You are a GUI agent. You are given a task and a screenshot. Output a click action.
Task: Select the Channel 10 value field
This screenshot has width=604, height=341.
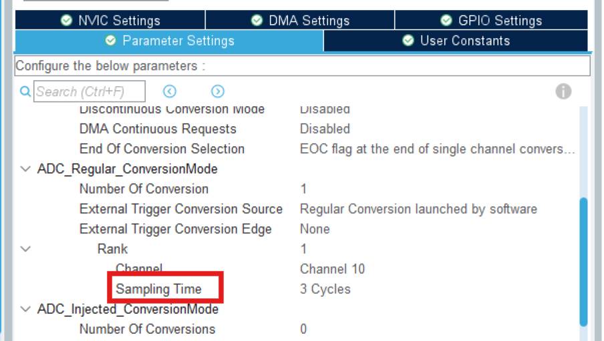[x=332, y=269]
